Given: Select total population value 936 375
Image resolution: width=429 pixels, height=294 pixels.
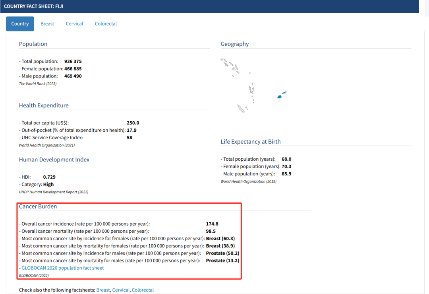Looking at the screenshot, I should tap(73, 61).
